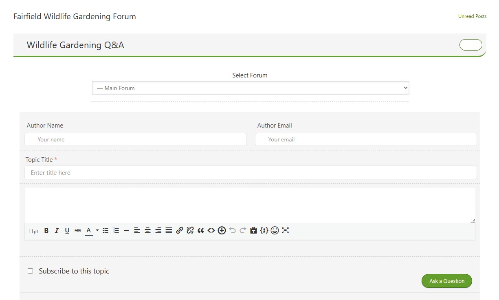Click the Fairfield Wildlife Gardening Forum title

(75, 17)
